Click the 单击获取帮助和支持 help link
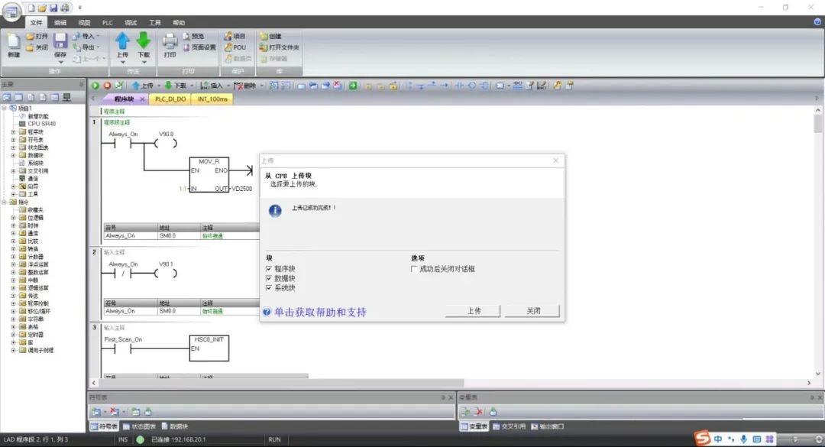Screen dimensions: 825x447 (x=319, y=312)
